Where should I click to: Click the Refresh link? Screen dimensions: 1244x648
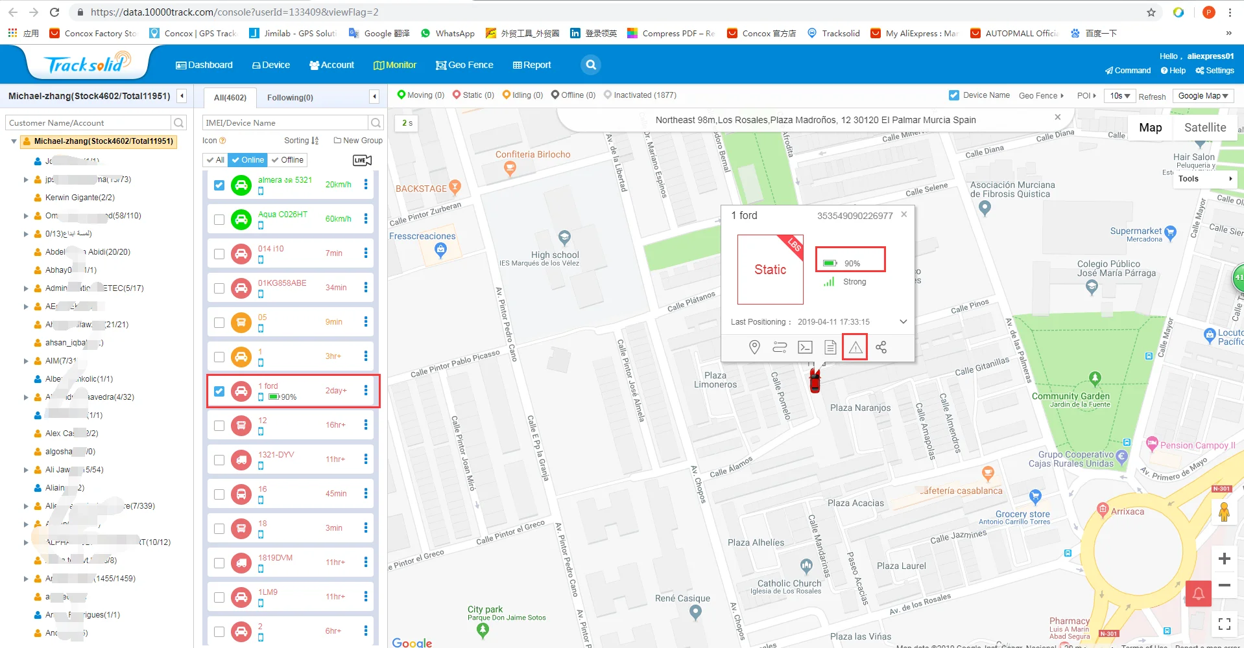[1152, 97]
